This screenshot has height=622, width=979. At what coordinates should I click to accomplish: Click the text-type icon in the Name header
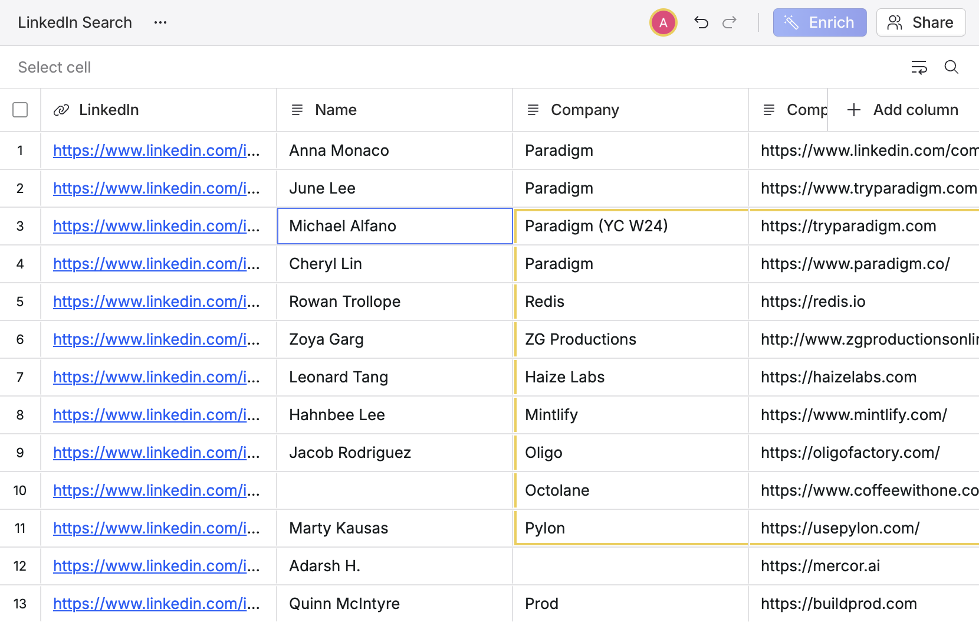(297, 110)
